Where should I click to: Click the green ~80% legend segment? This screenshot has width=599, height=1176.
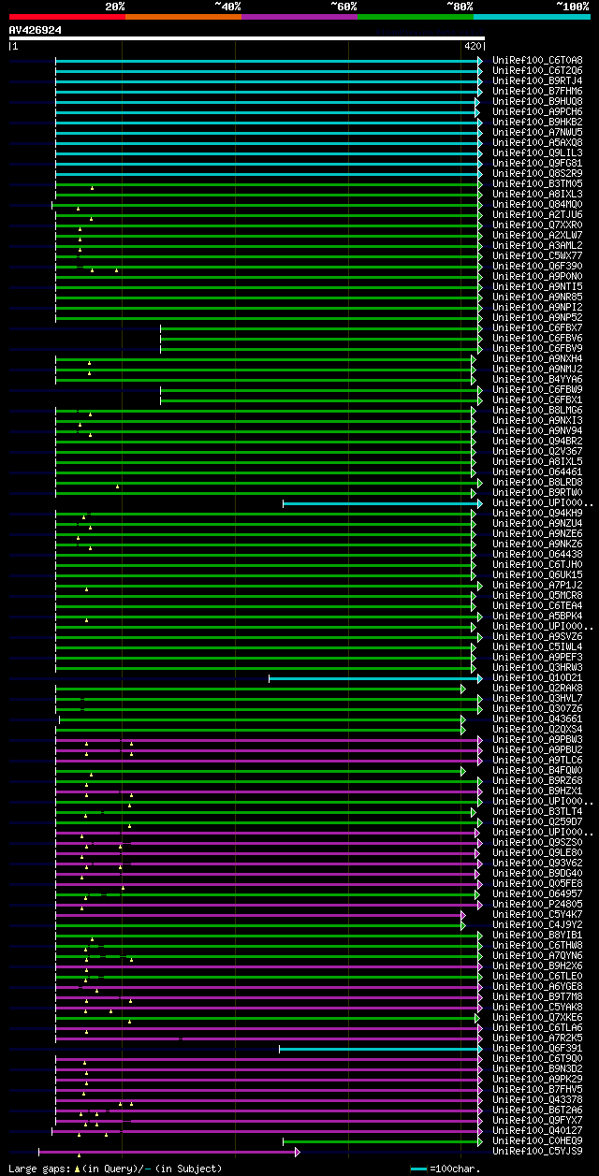416,16
